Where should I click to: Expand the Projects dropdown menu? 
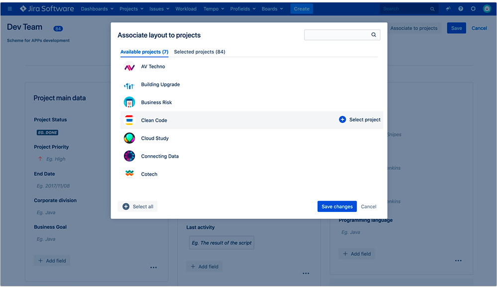tap(131, 8)
